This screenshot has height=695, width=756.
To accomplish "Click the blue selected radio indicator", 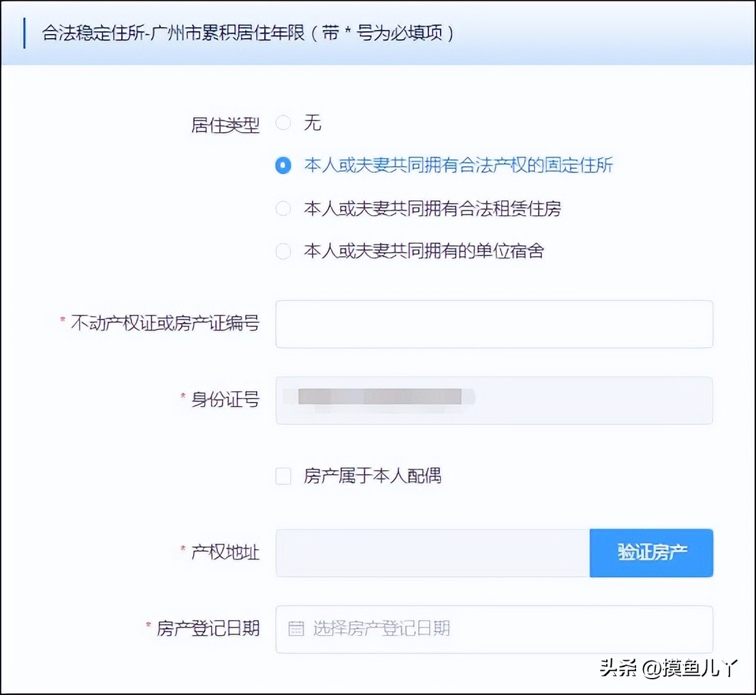I will coord(283,165).
